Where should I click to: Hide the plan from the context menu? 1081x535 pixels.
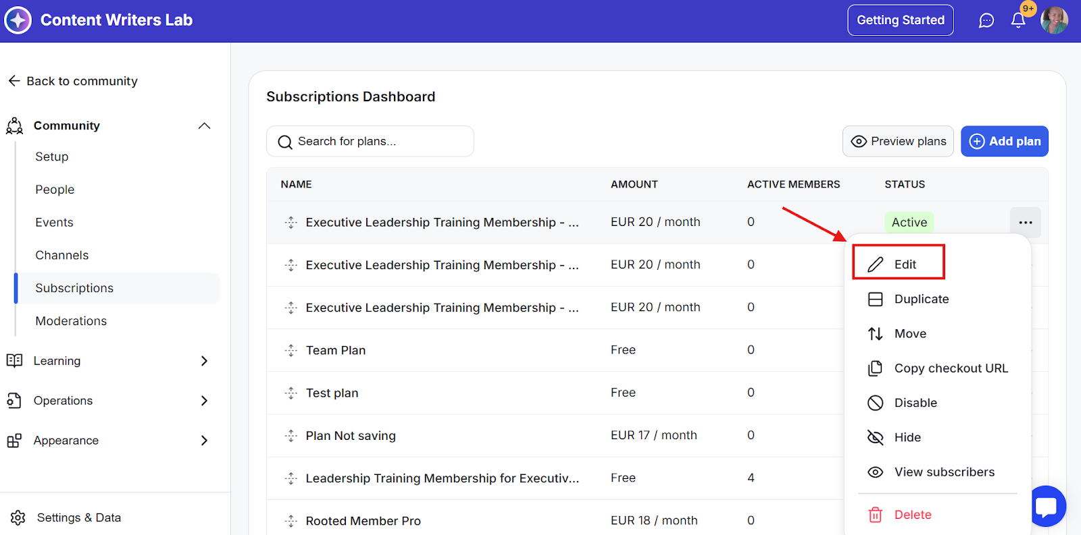pos(907,437)
